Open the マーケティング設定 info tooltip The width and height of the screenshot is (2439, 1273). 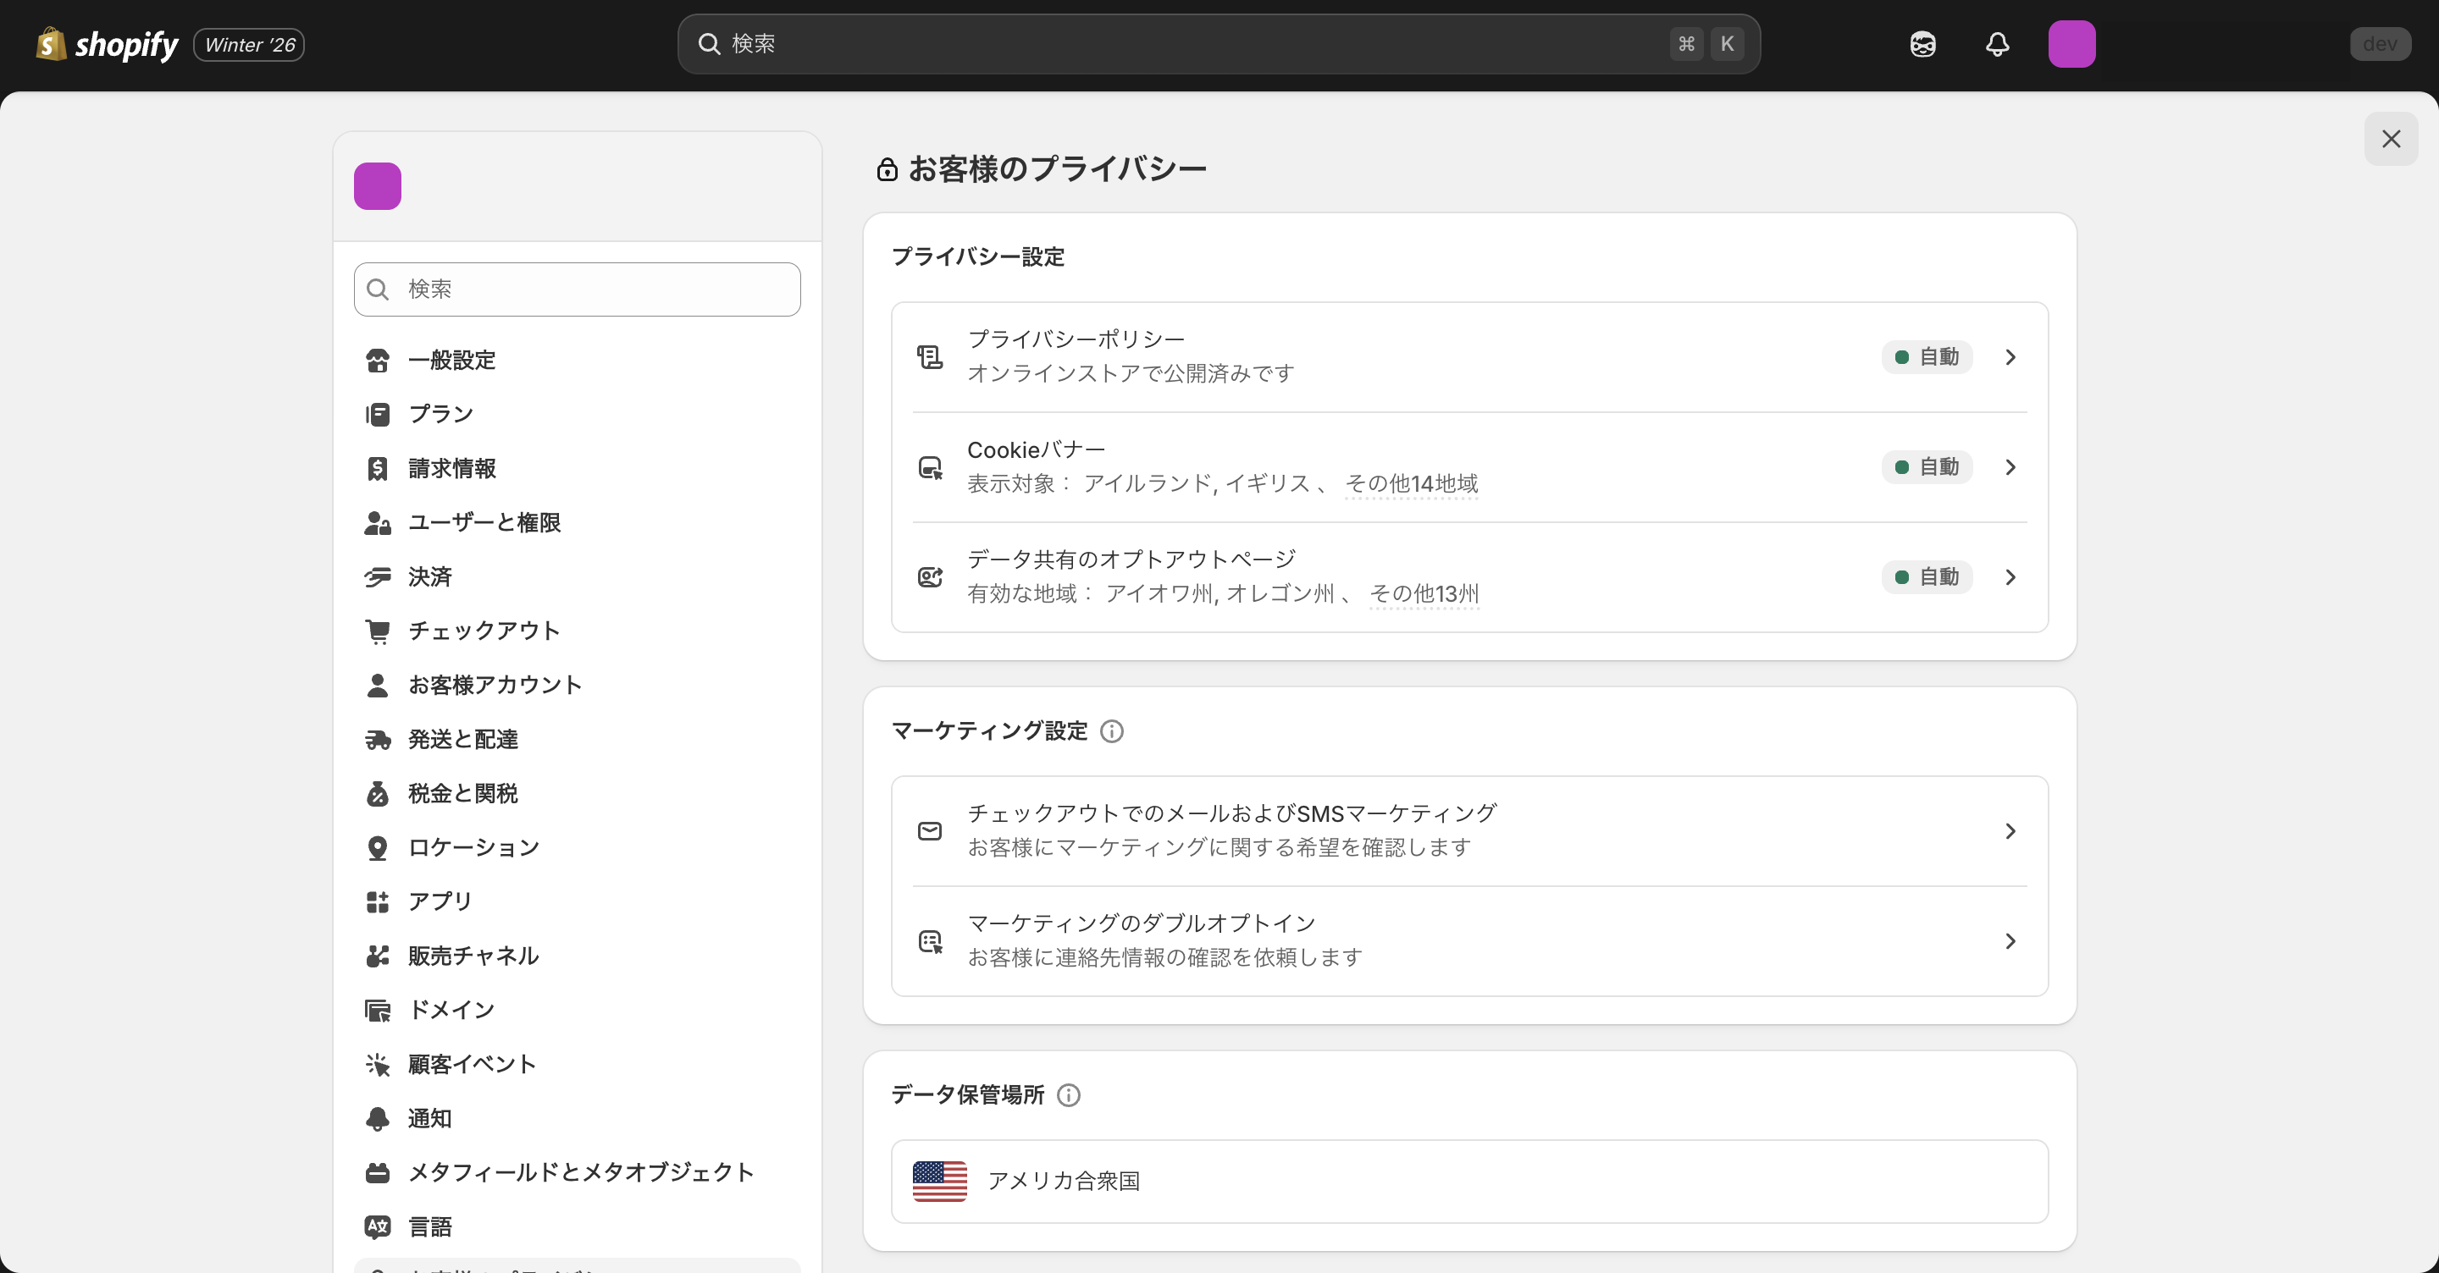coord(1112,730)
